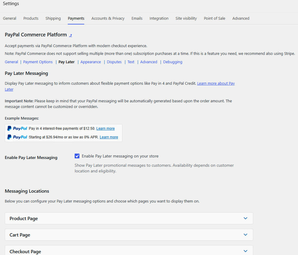The image size is (298, 255).
Task: Click the Enable Pay Later messaging on your store label
Action: [x=120, y=156]
